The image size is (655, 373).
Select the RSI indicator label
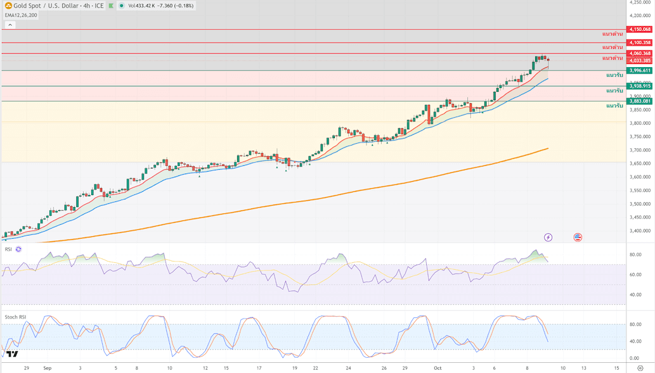coord(8,250)
